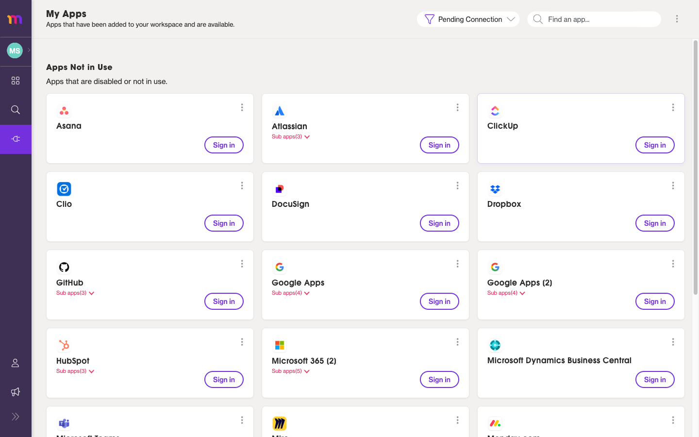Sign in to Google Apps (2)
Viewport: 699px width, 437px height.
655,302
